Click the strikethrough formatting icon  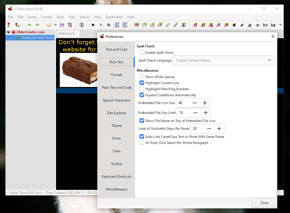(x=258, y=25)
